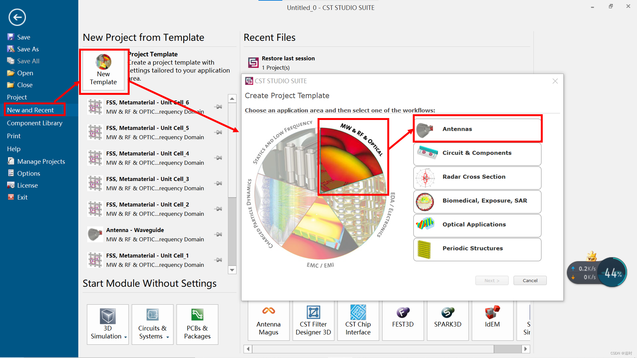Expand the Circuits & Systems dropdown
This screenshot has width=637, height=358.
tap(168, 337)
